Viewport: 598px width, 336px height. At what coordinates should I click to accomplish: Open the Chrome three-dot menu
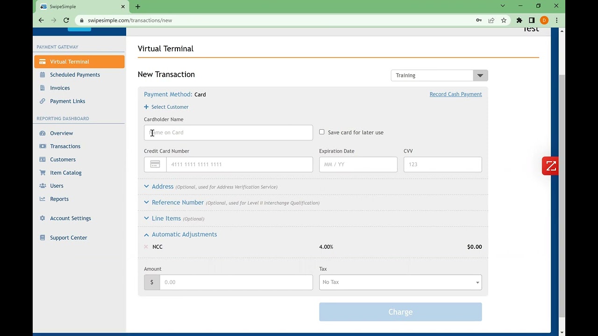pos(556,20)
